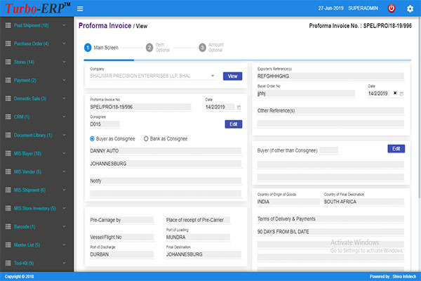
Task: Click Country of Origin field INDIA
Action: pyautogui.click(x=288, y=202)
